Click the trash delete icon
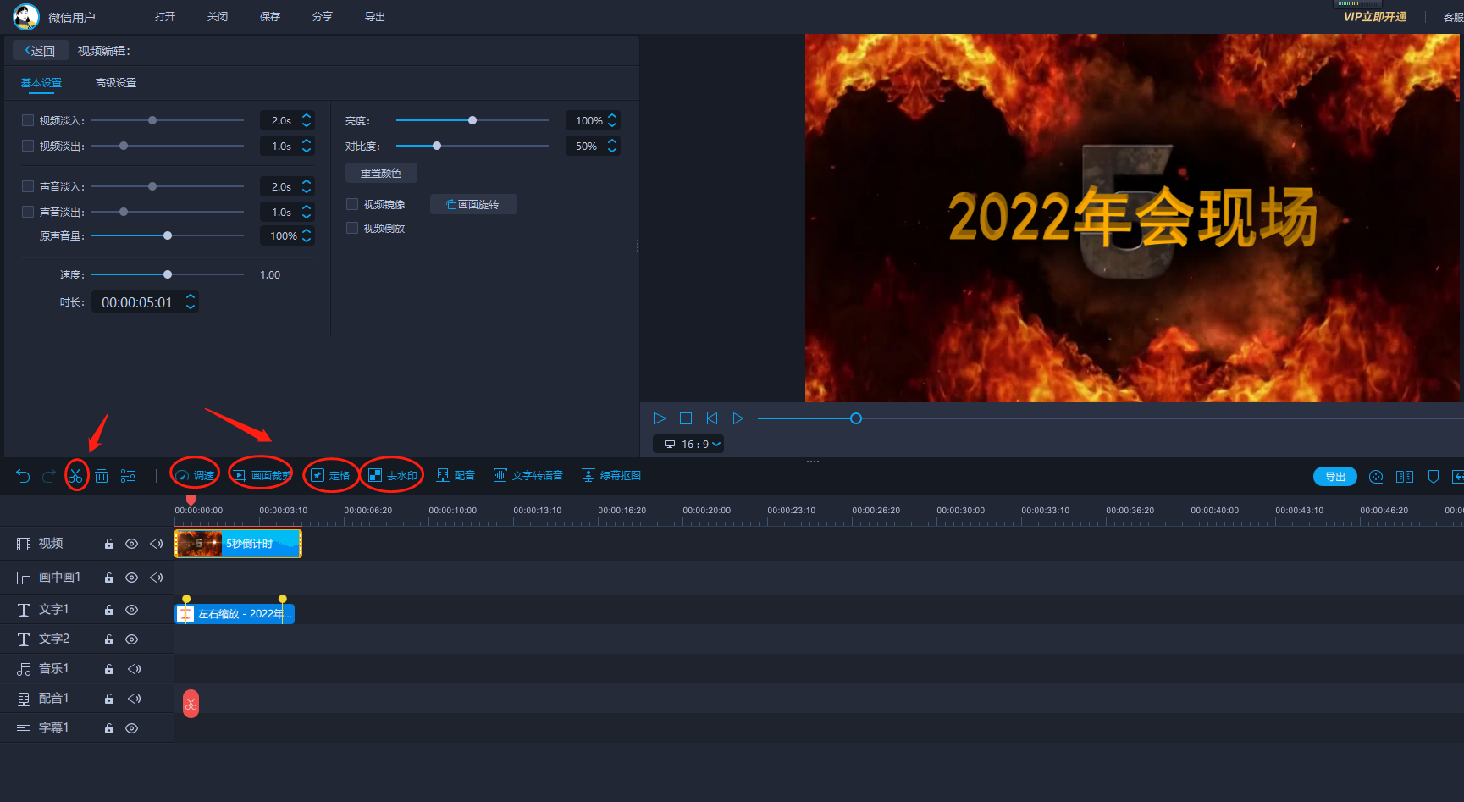Viewport: 1464px width, 802px height. pyautogui.click(x=102, y=476)
